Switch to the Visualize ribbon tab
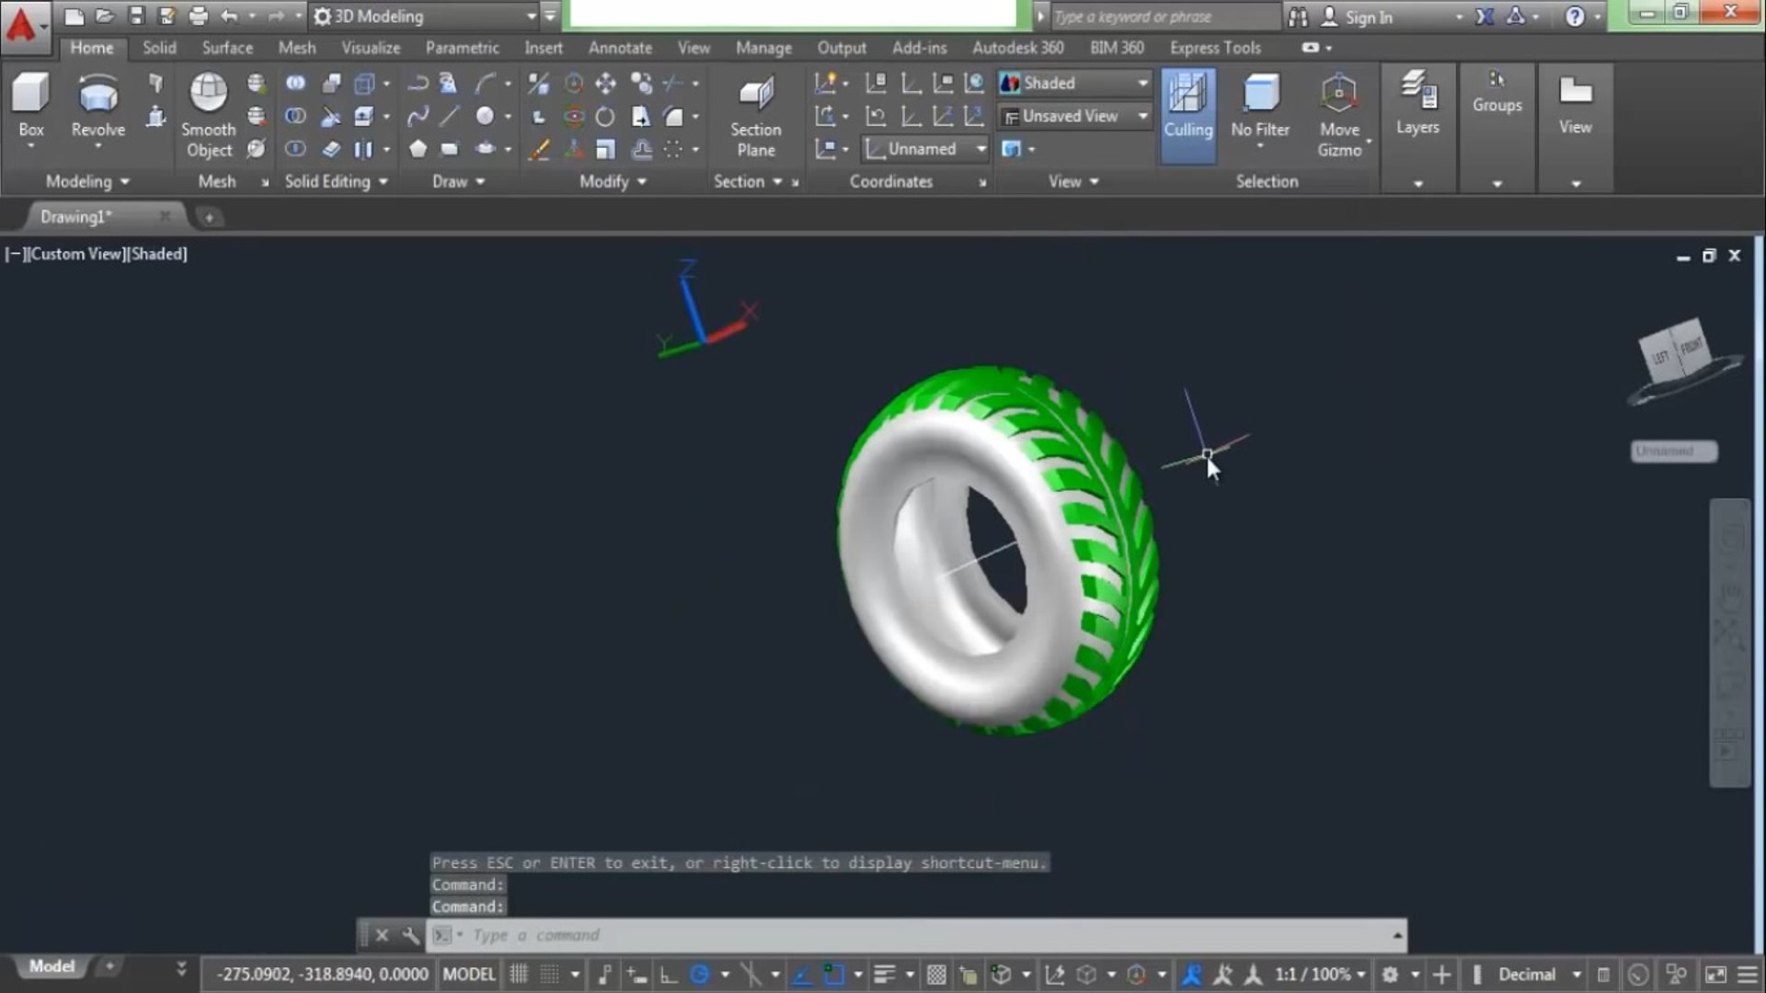 coord(371,48)
